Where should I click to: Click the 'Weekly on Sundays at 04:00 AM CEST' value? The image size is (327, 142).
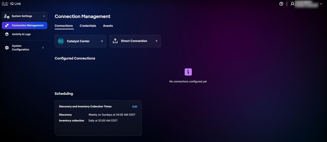(112, 115)
